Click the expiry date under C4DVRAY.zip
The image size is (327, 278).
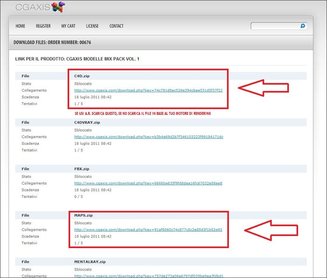[93, 144]
